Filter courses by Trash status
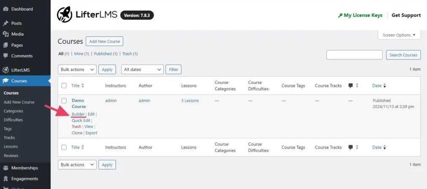 click(127, 54)
